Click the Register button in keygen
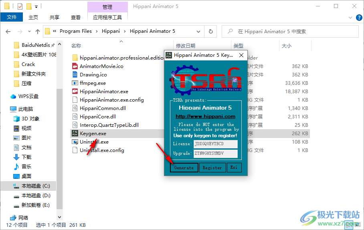 point(212,168)
